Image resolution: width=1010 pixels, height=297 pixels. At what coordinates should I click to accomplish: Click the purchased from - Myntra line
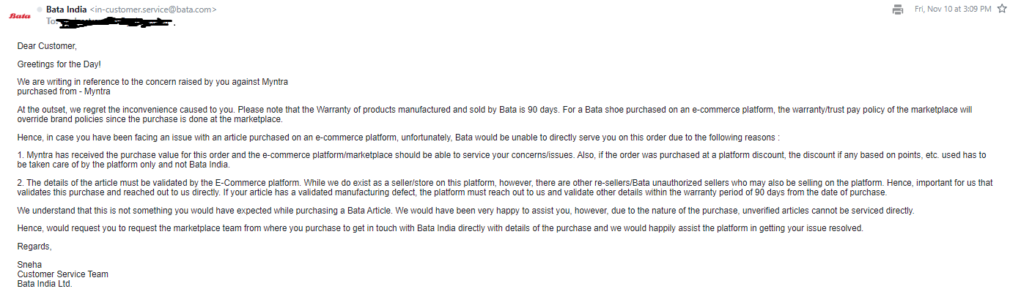(x=64, y=91)
